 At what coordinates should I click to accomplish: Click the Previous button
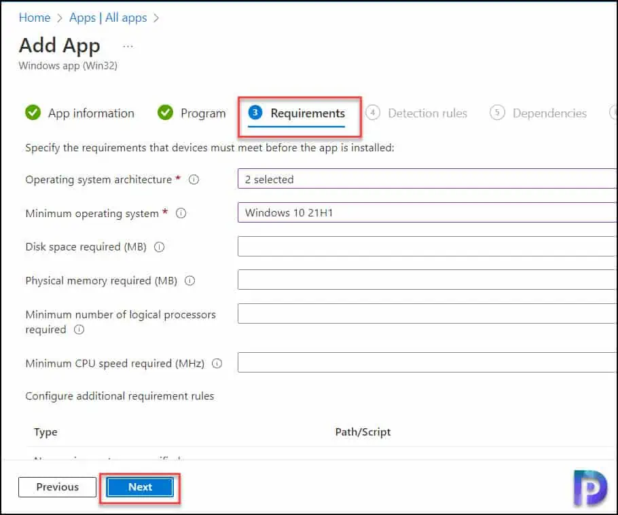tap(57, 487)
